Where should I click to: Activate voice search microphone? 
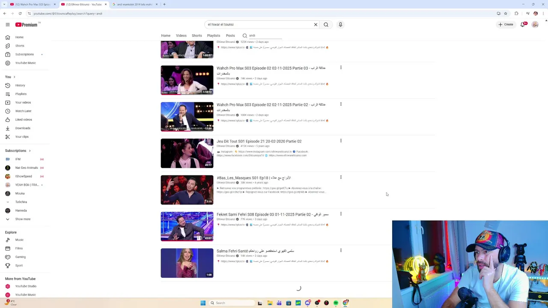pyautogui.click(x=340, y=24)
